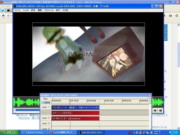Image resolution: width=180 pixels, height=135 pixels.
Task: Select the 音声ファイル[標準再生] clip
Action: 75,113
